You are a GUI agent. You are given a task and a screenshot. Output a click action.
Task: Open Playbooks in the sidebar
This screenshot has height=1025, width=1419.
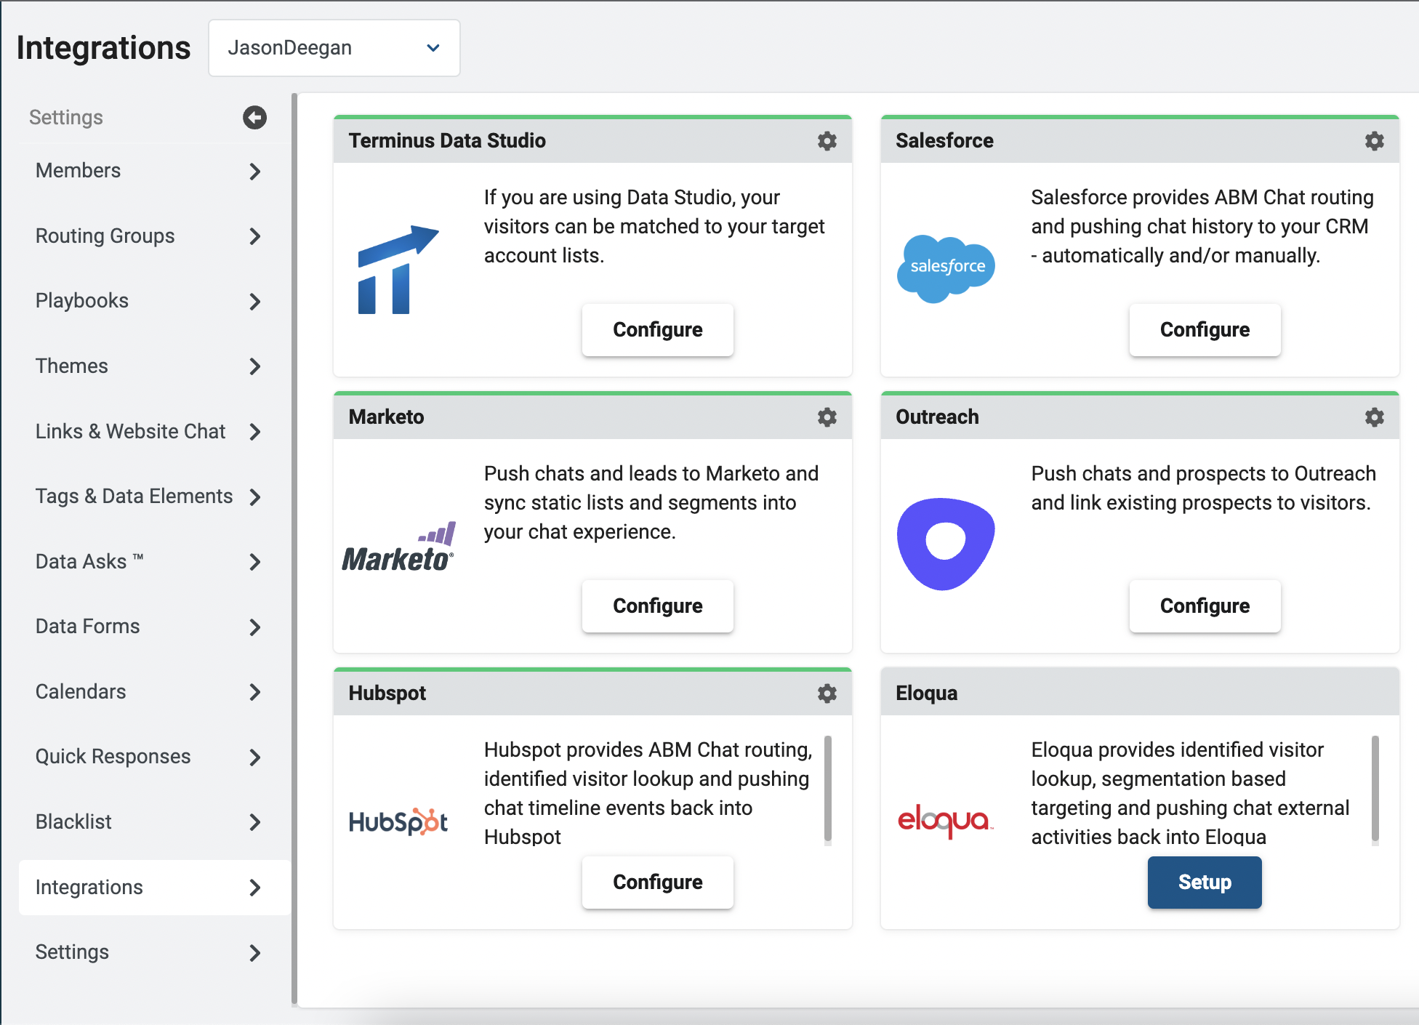click(x=154, y=301)
